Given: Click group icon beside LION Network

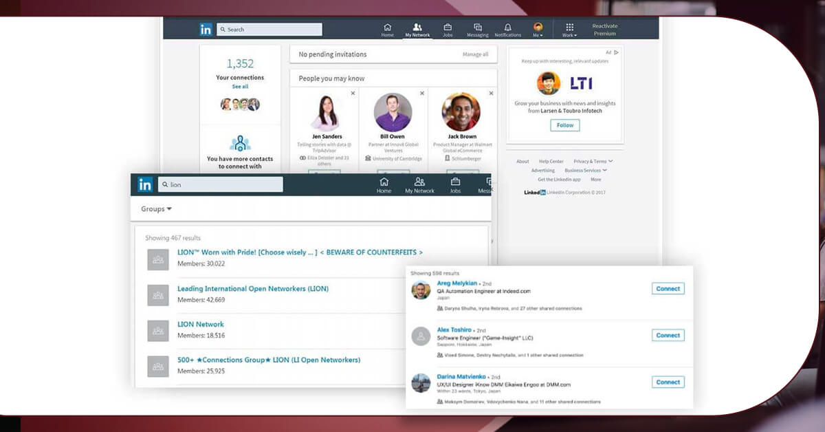Looking at the screenshot, I should pos(158,331).
